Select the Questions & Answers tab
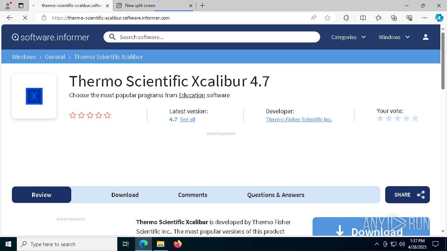Image resolution: width=447 pixels, height=251 pixels. click(x=276, y=195)
